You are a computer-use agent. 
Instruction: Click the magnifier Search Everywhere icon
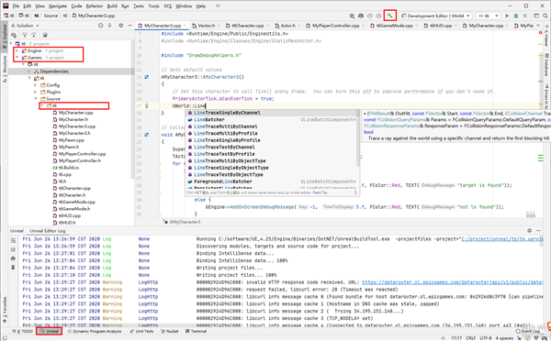pyautogui.click(x=545, y=16)
